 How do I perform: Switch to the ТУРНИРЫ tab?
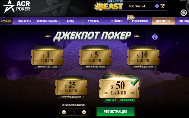point(94,21)
